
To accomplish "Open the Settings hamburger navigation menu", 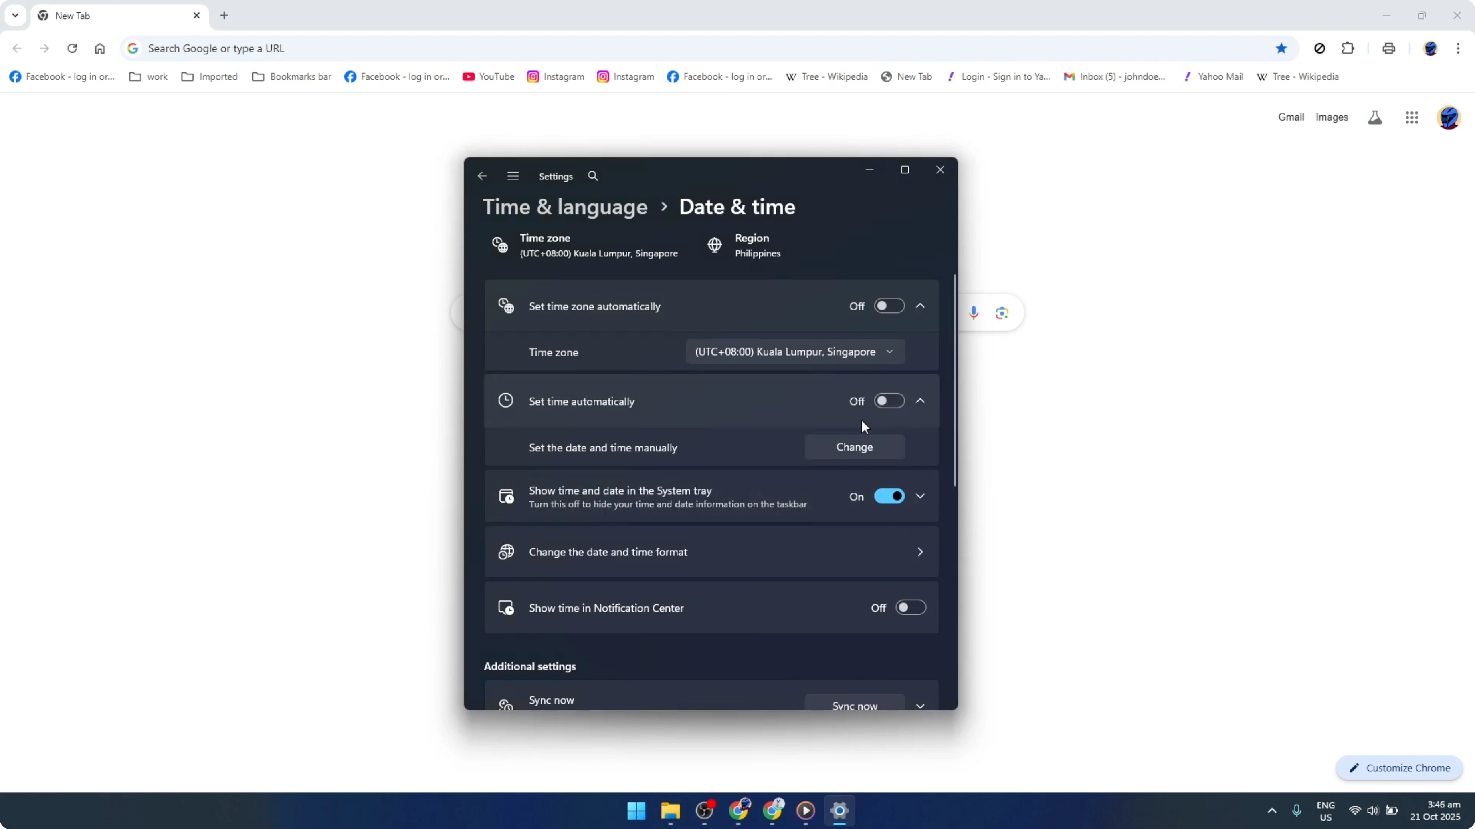I will point(513,176).
